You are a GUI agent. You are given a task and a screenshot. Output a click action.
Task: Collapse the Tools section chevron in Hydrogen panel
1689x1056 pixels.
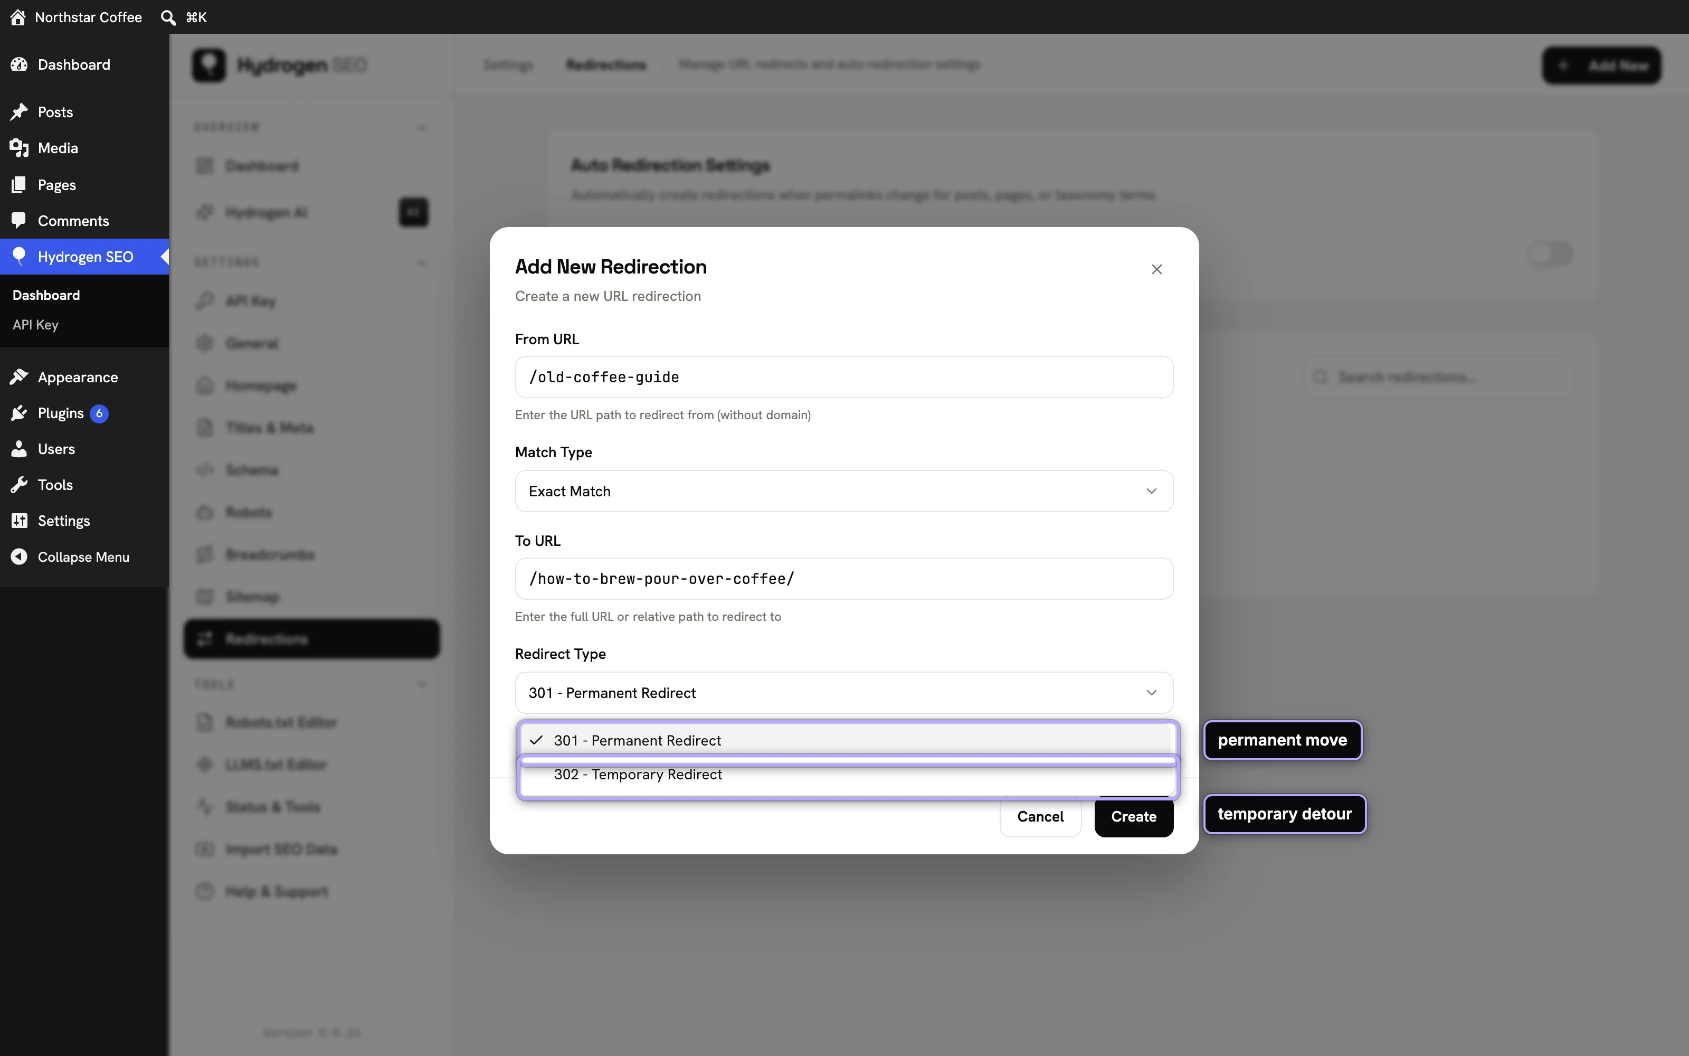[422, 684]
